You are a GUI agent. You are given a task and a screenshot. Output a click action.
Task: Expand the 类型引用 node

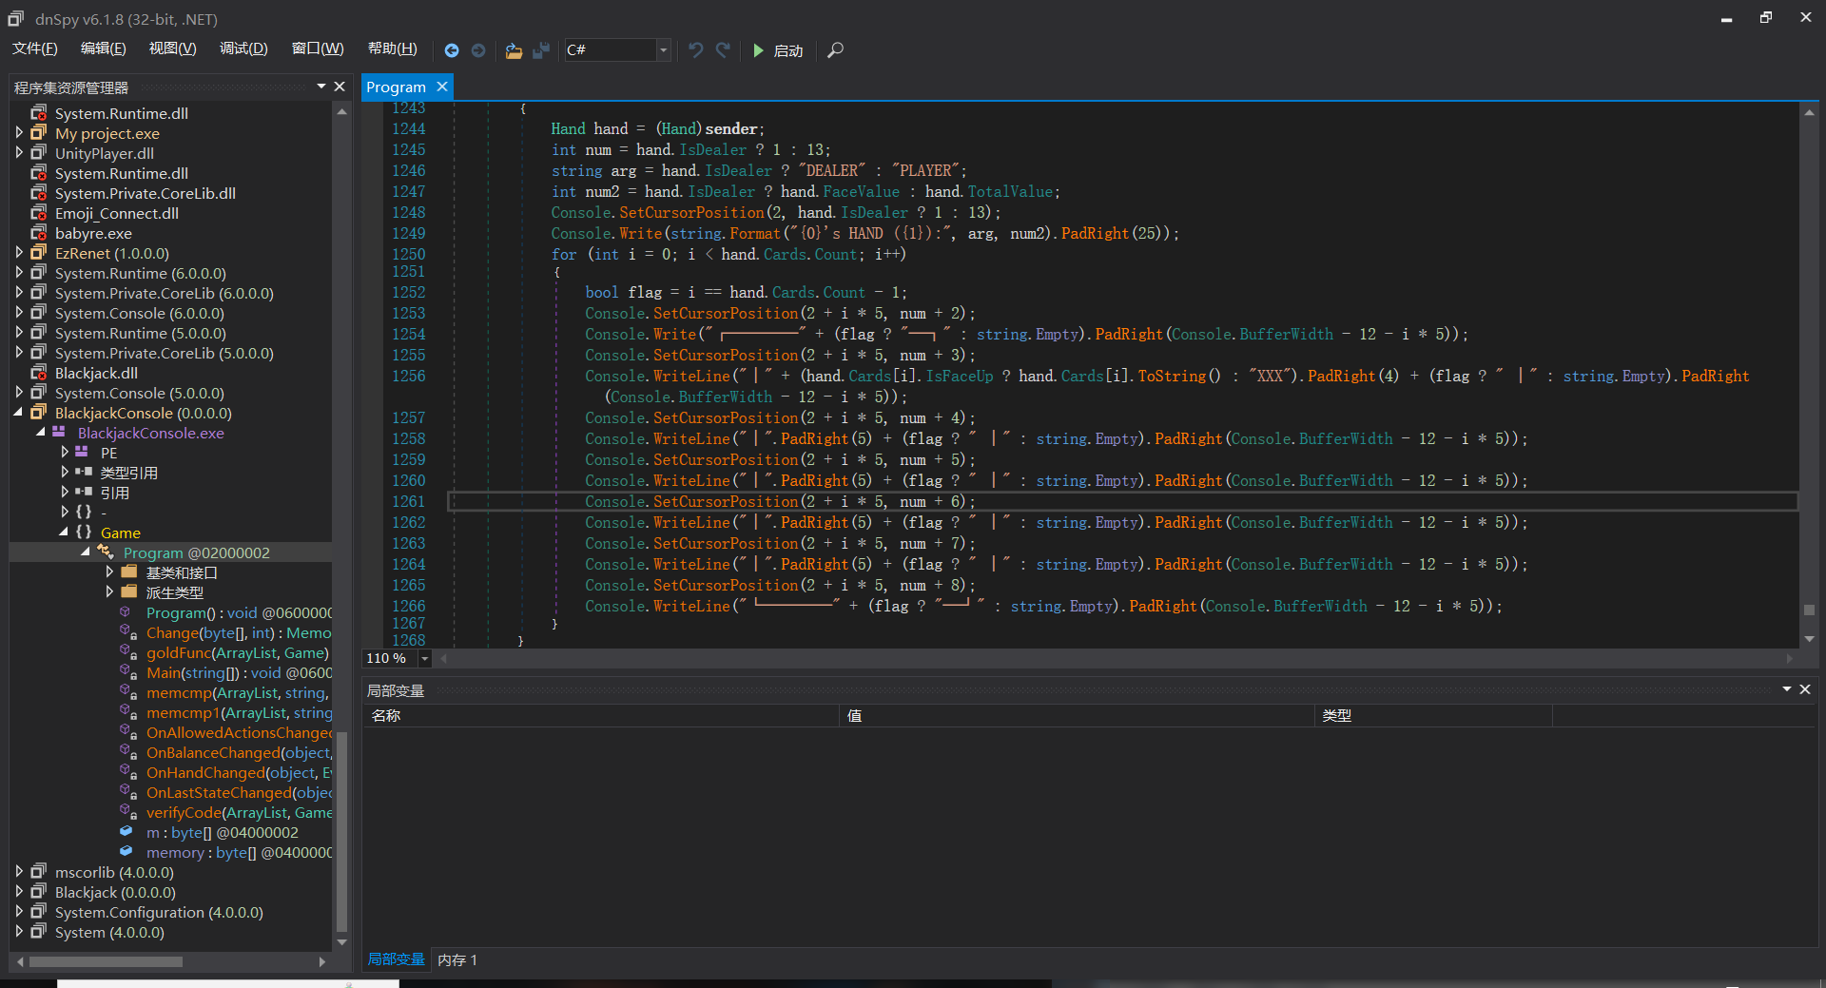pyautogui.click(x=64, y=473)
